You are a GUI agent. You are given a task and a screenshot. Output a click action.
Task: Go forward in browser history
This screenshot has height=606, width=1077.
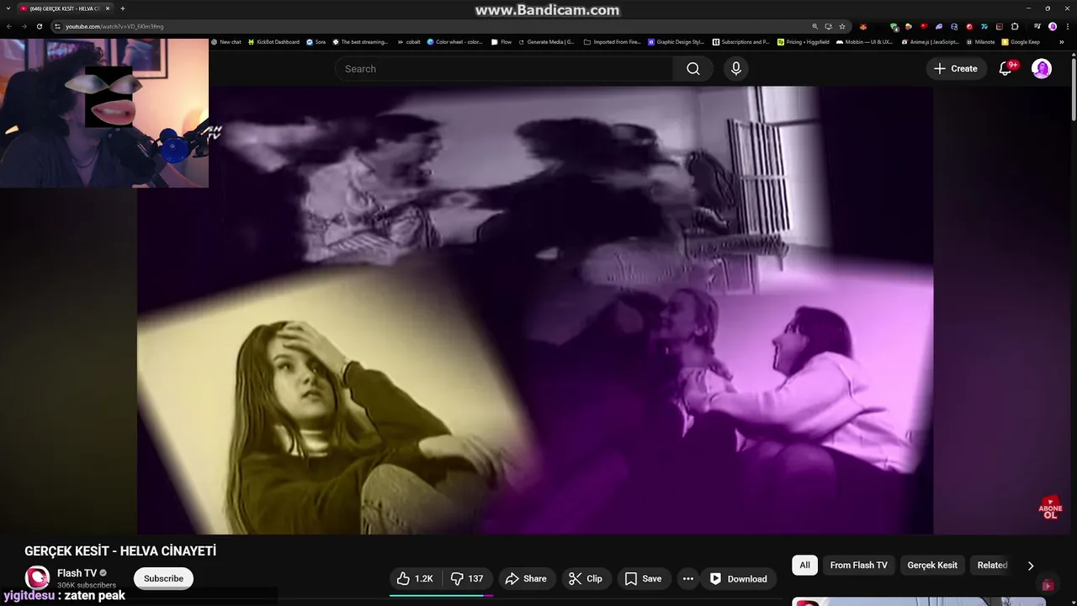point(24,26)
